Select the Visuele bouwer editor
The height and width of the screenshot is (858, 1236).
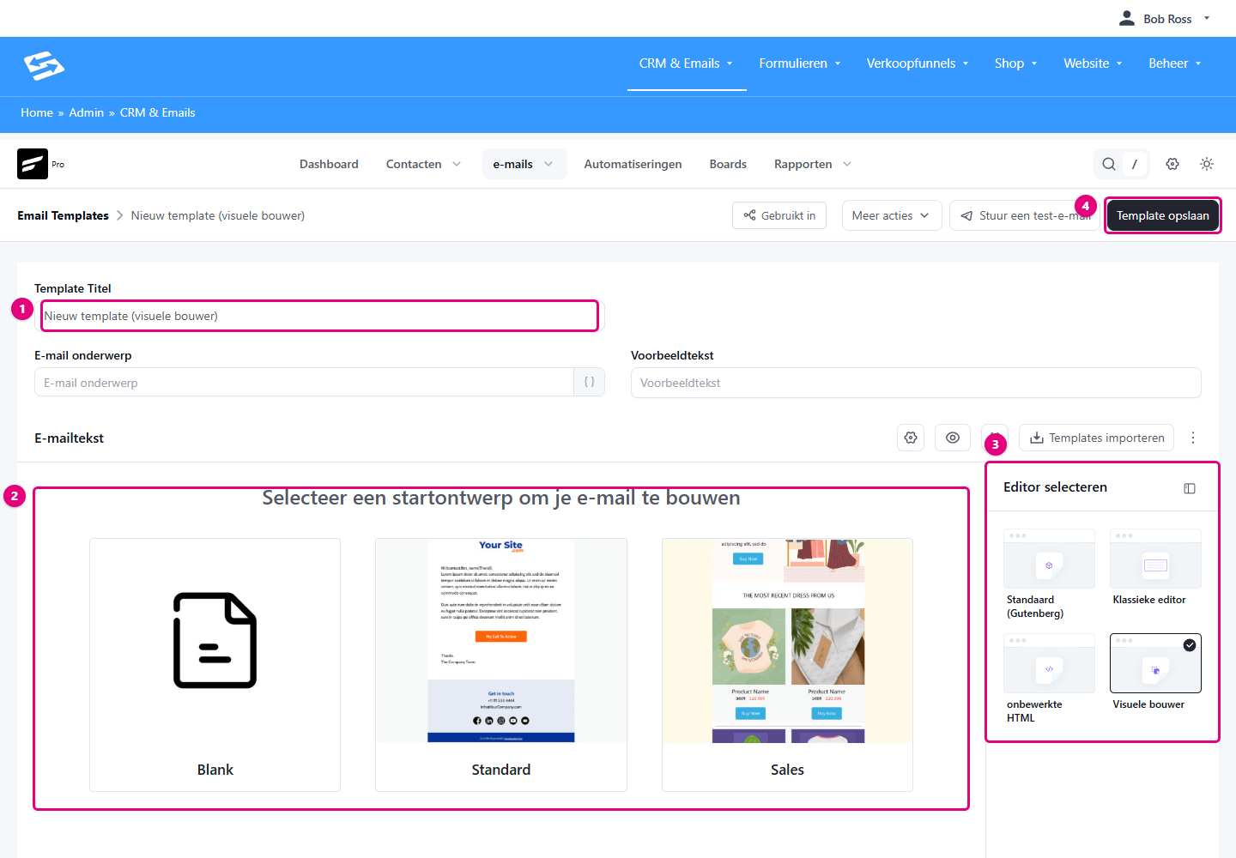click(x=1155, y=673)
